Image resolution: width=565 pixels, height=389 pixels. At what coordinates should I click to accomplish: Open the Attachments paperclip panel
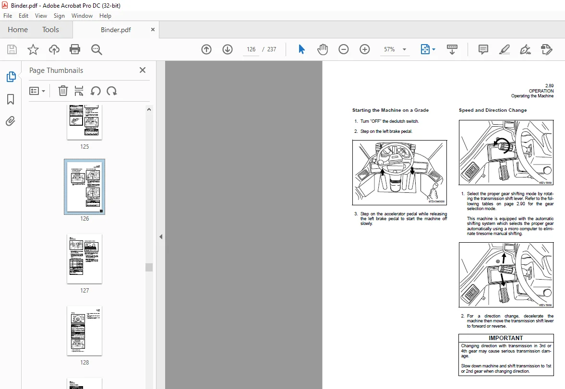11,121
